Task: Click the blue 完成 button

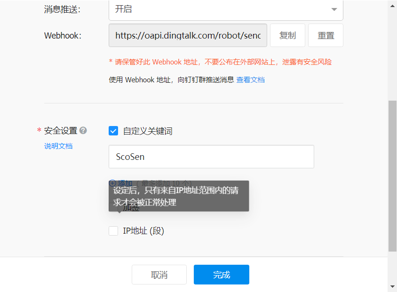Action: (221, 275)
